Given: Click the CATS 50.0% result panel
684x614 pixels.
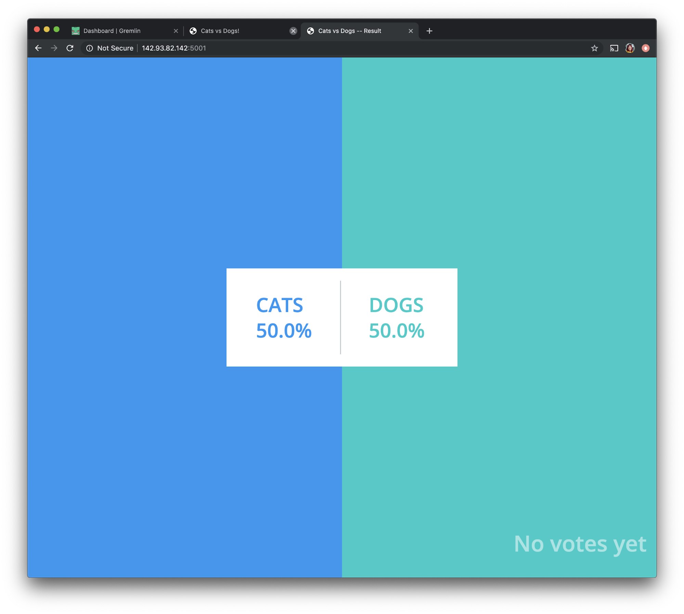Looking at the screenshot, I should (x=284, y=317).
